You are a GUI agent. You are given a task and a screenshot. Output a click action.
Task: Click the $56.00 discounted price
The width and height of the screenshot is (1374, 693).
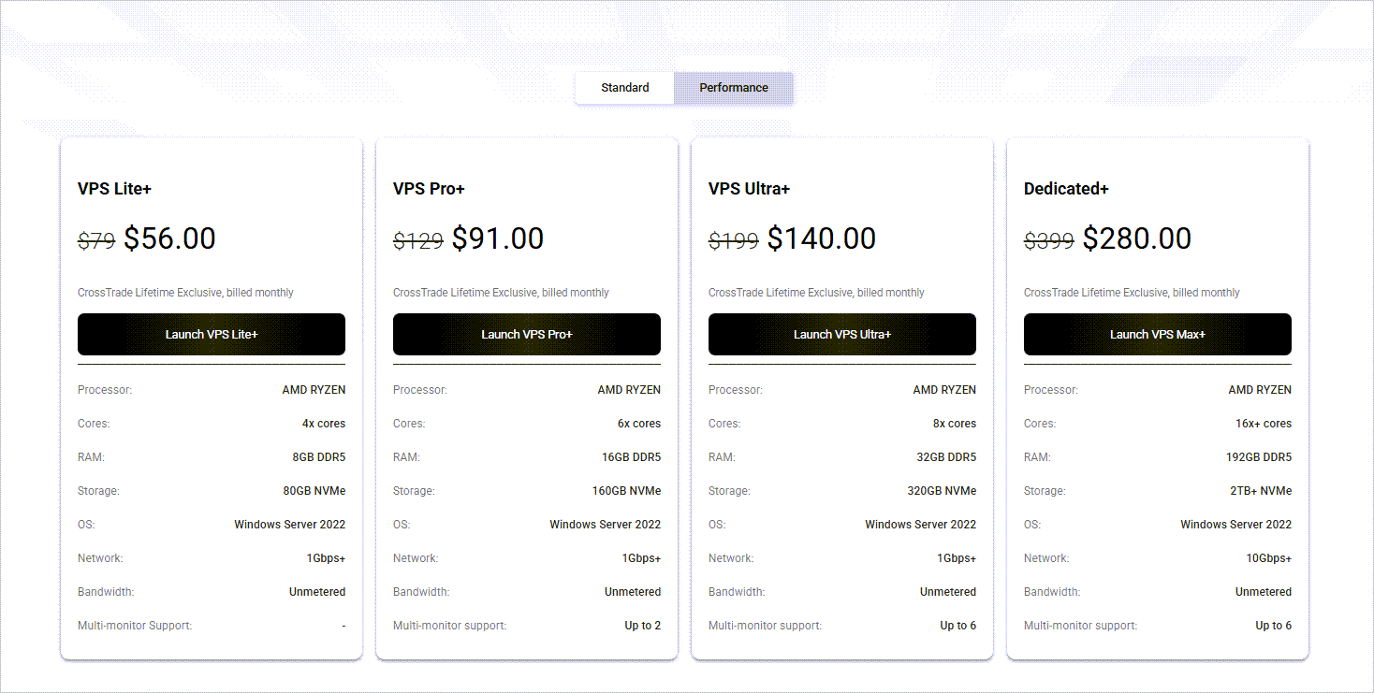coord(169,238)
